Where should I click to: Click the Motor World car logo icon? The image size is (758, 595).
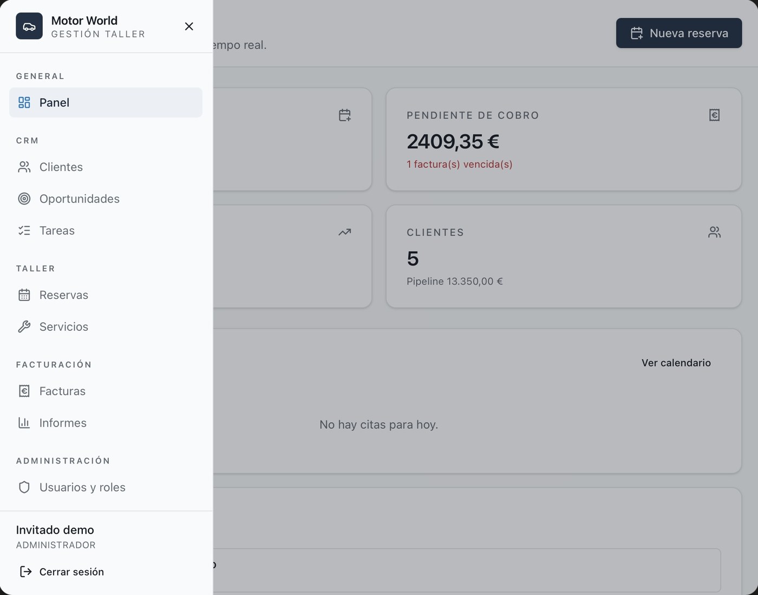tap(29, 27)
